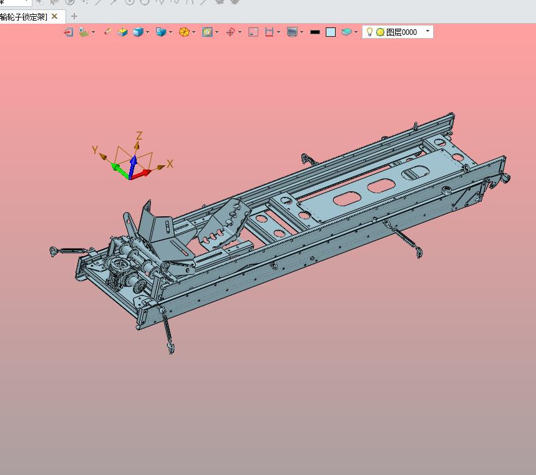Click the yellow-topped box view icon
The image size is (536, 475).
(x=122, y=32)
